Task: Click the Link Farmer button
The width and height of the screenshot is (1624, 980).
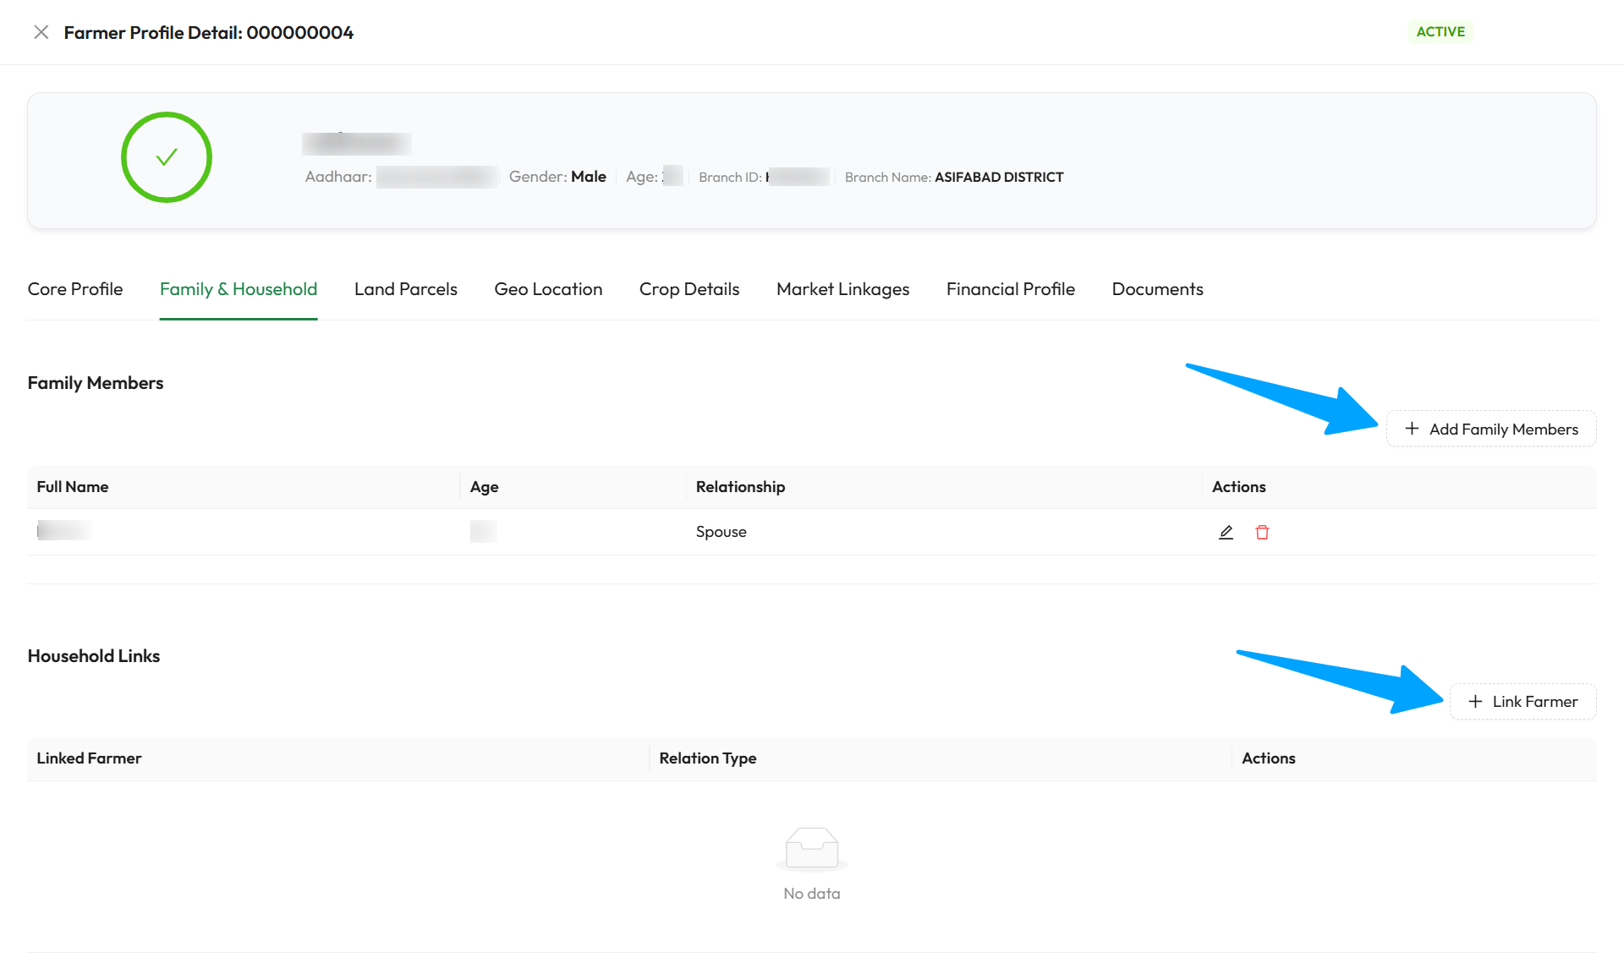Action: pos(1523,702)
